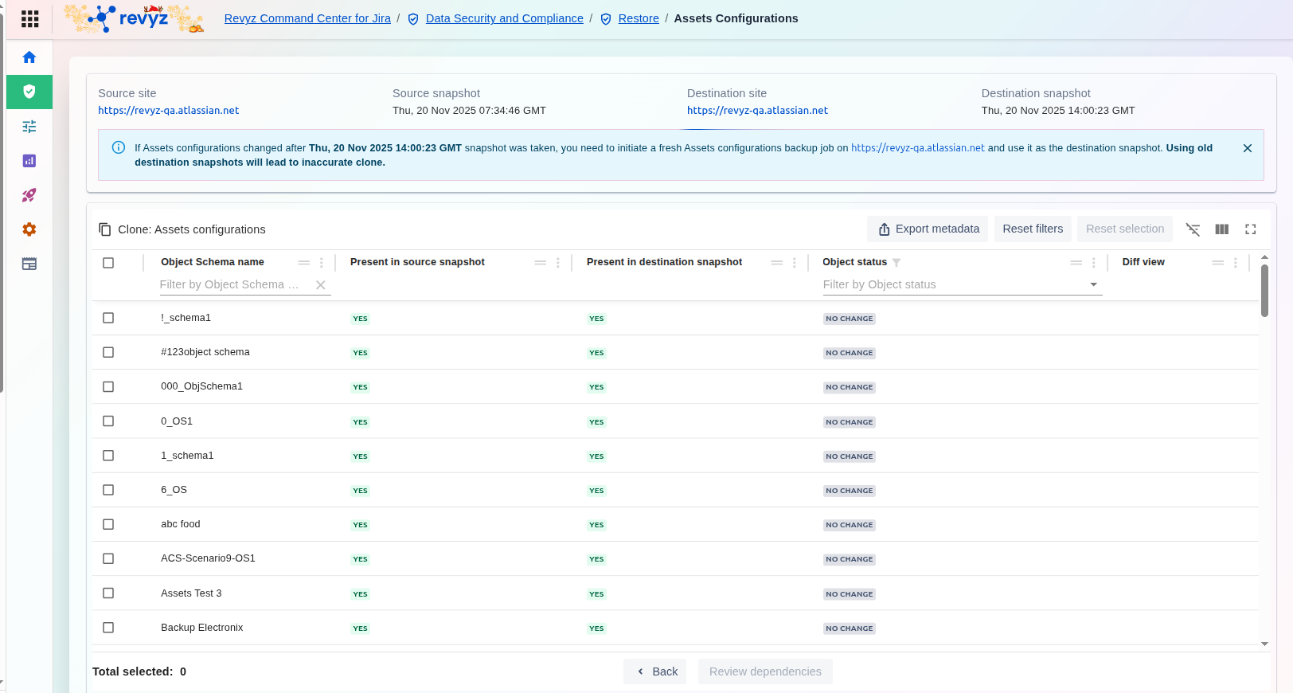
Task: Open the shield Data Security sidebar icon
Action: click(x=29, y=92)
